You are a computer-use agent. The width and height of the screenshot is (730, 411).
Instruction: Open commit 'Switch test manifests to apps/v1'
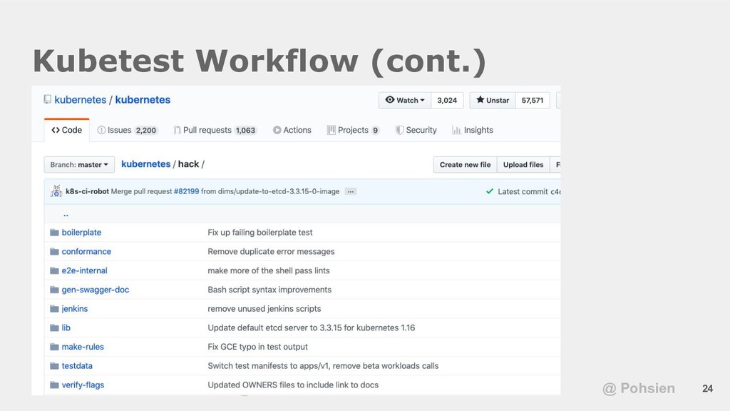click(323, 366)
